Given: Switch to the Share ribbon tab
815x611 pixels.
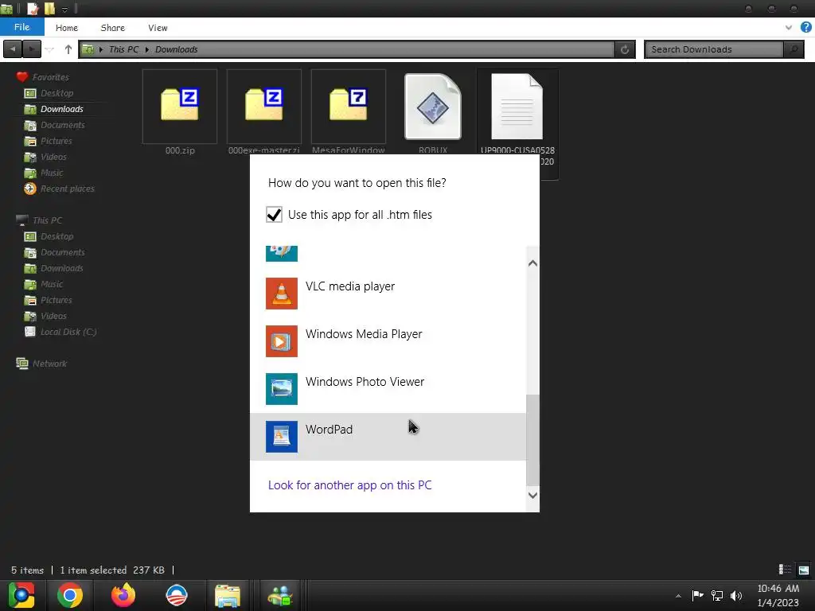Looking at the screenshot, I should pyautogui.click(x=113, y=28).
